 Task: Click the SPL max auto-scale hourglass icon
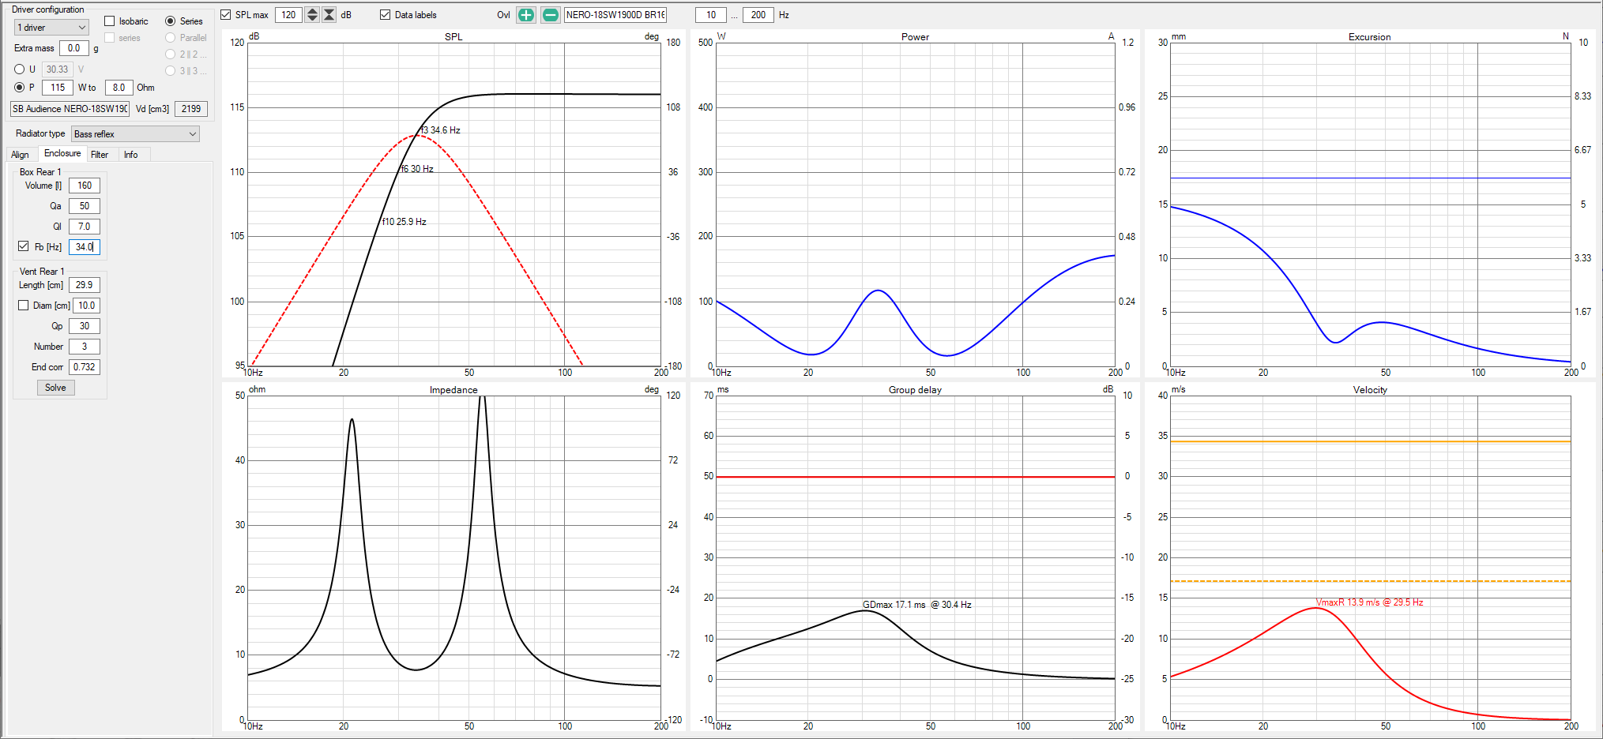tap(329, 15)
